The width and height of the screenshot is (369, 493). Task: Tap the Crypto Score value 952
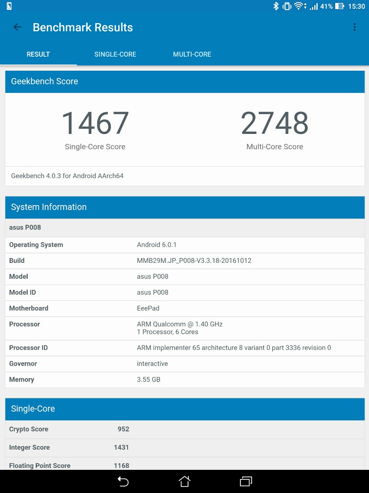point(123,429)
